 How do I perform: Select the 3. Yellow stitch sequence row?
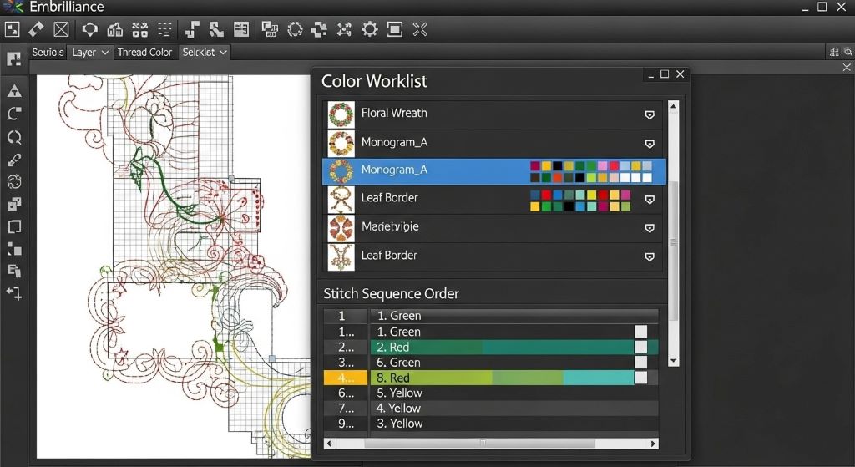click(x=491, y=424)
